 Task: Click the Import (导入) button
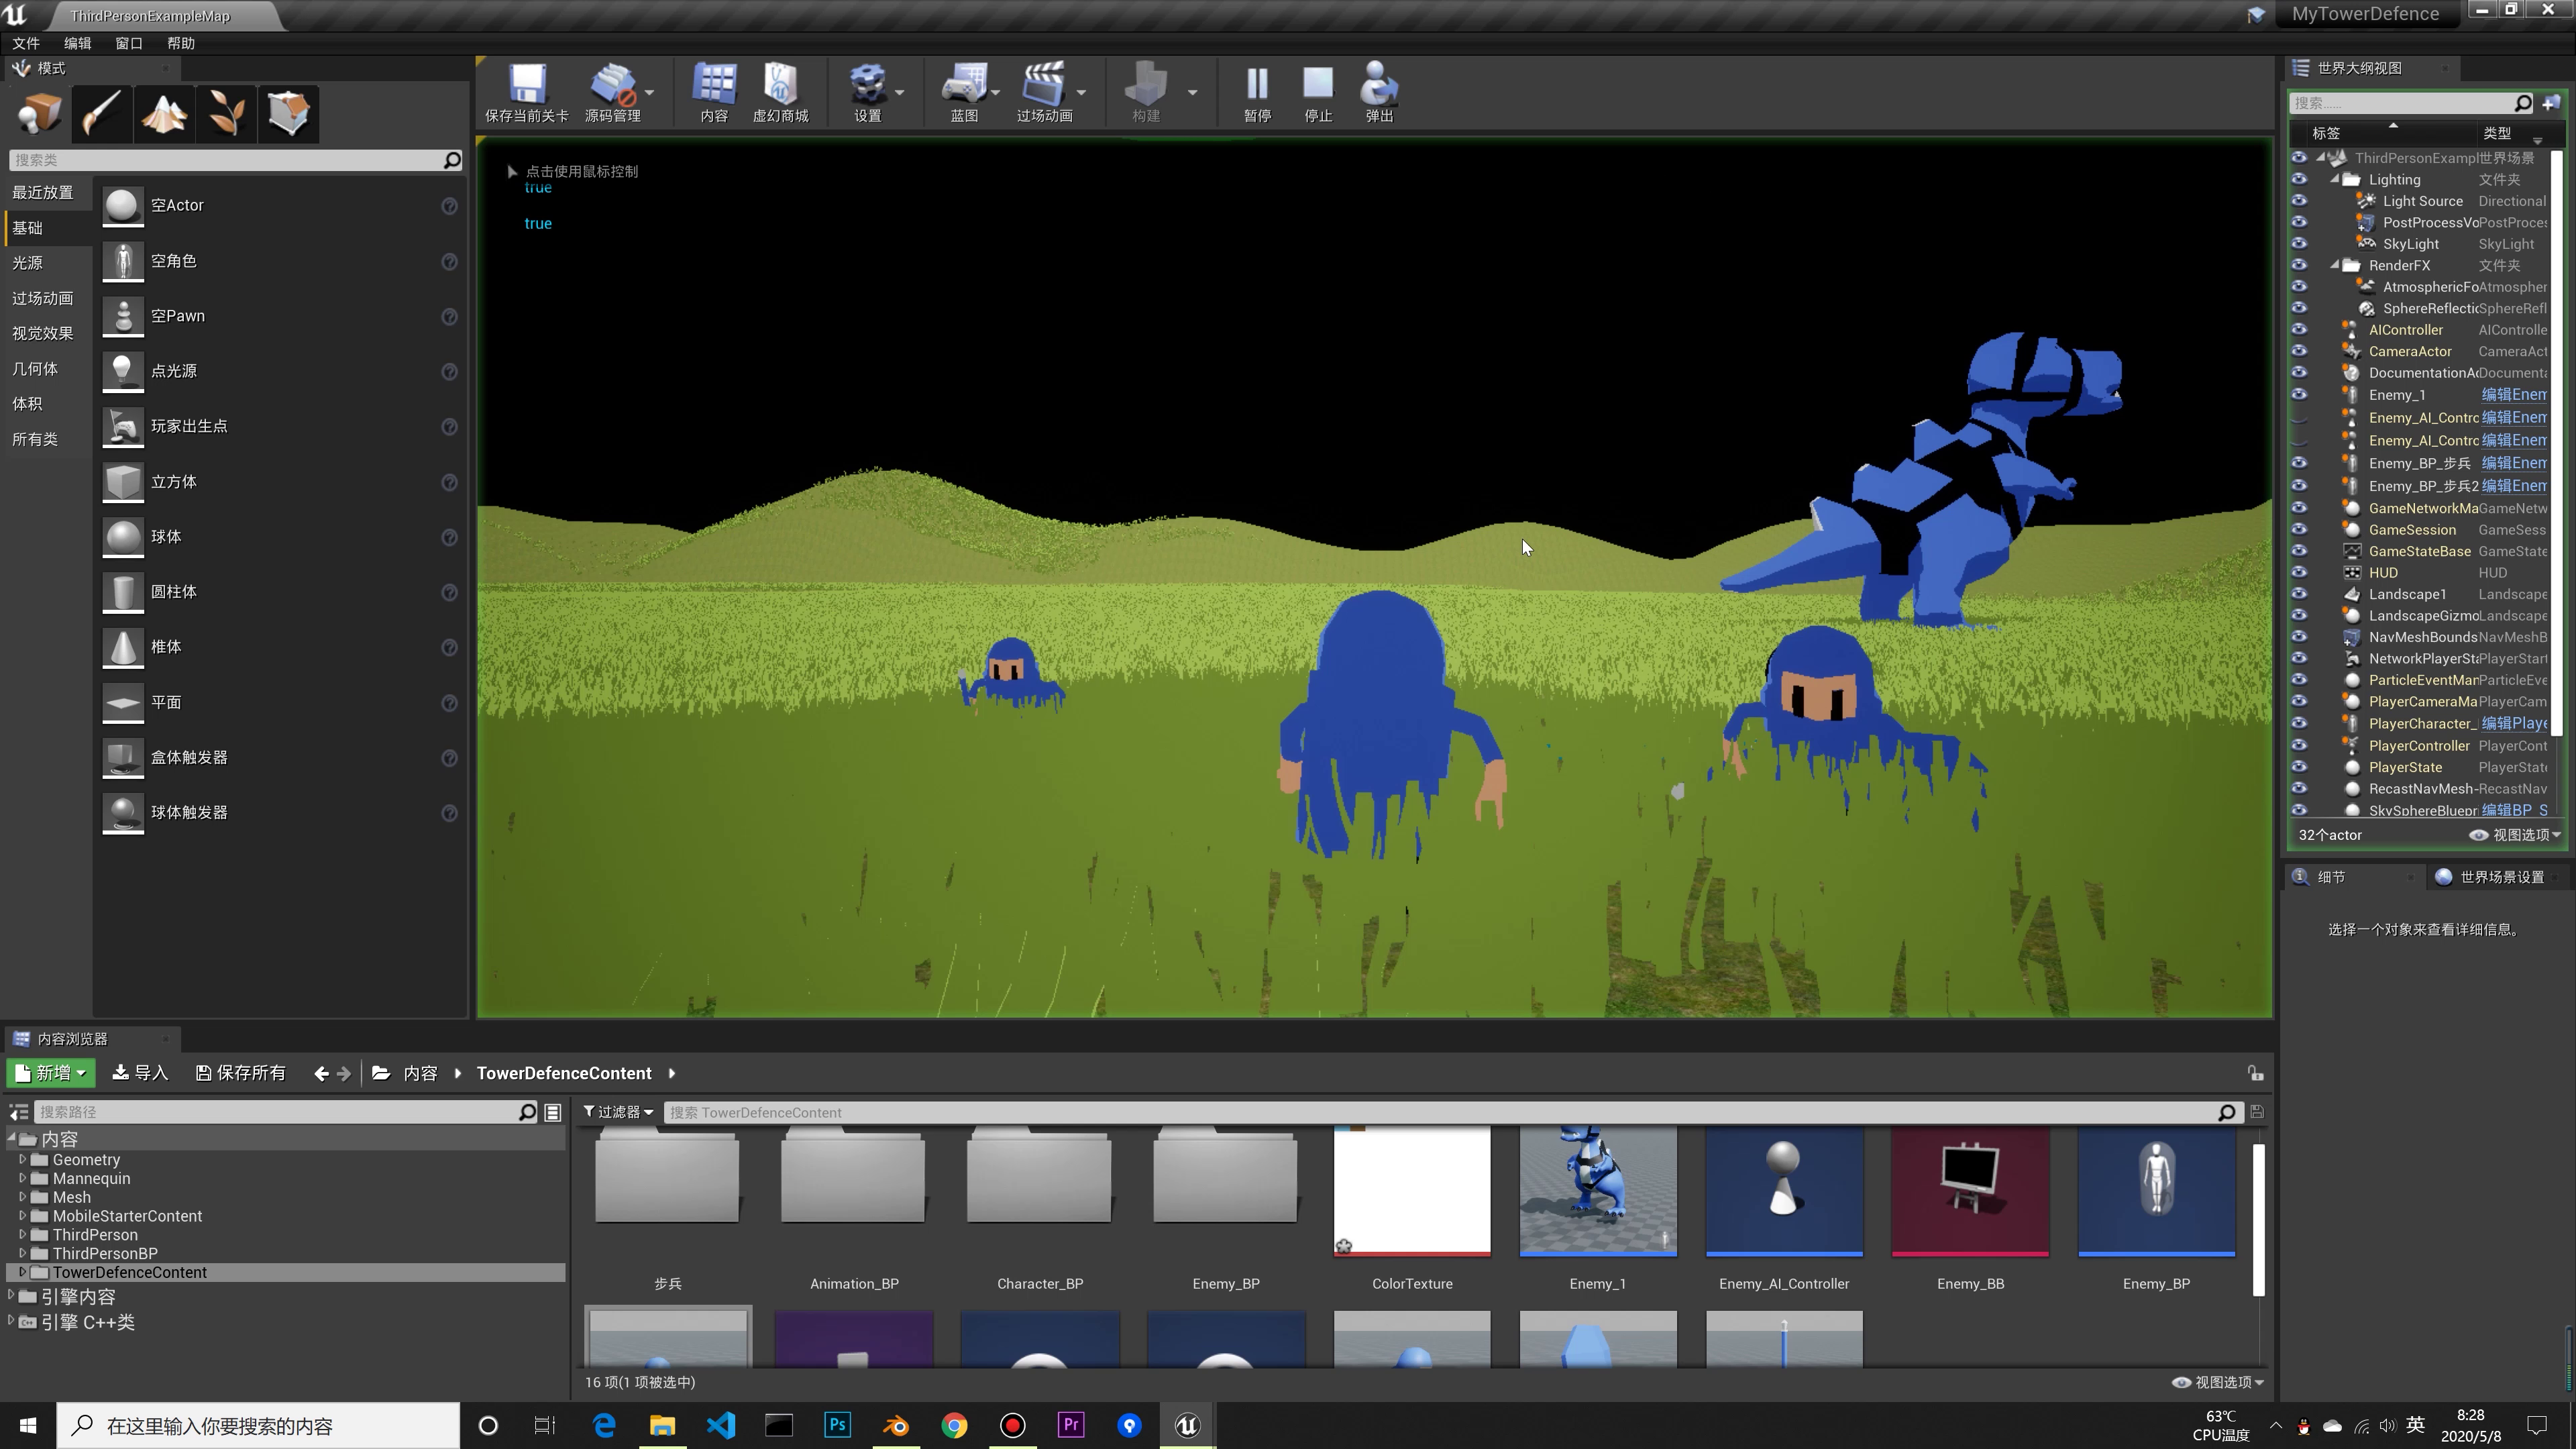(140, 1073)
